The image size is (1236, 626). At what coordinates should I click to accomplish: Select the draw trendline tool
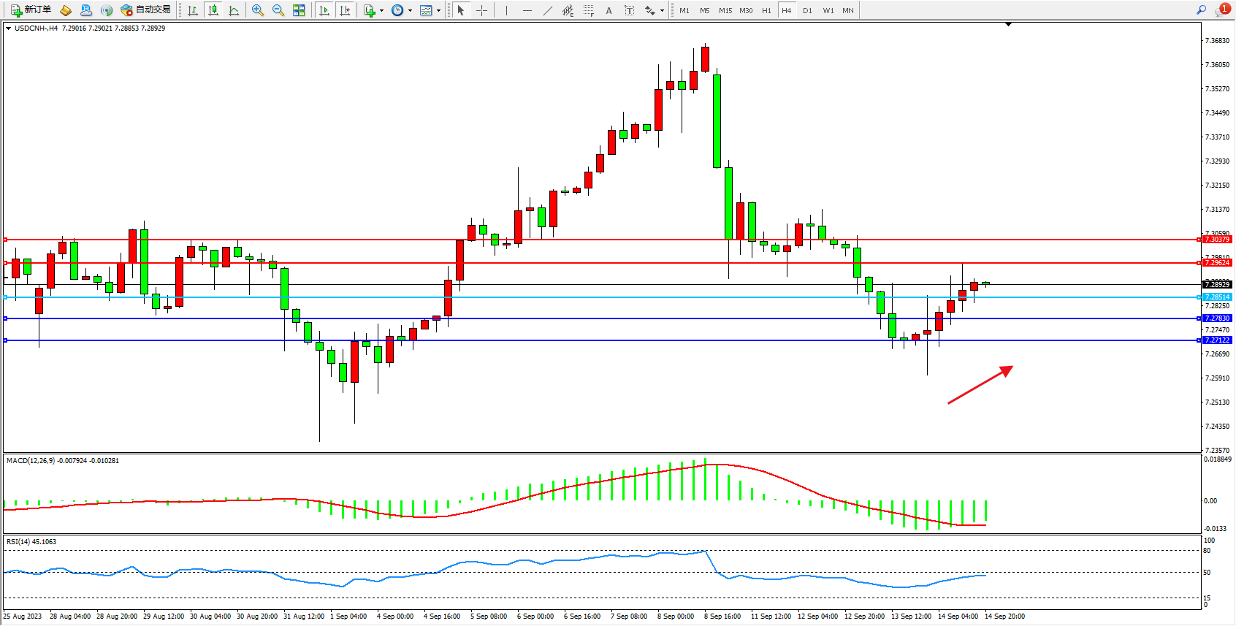point(547,10)
